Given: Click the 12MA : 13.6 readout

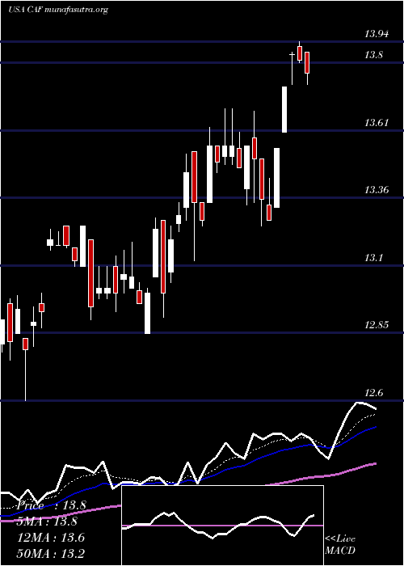Looking at the screenshot, I should (51, 538).
